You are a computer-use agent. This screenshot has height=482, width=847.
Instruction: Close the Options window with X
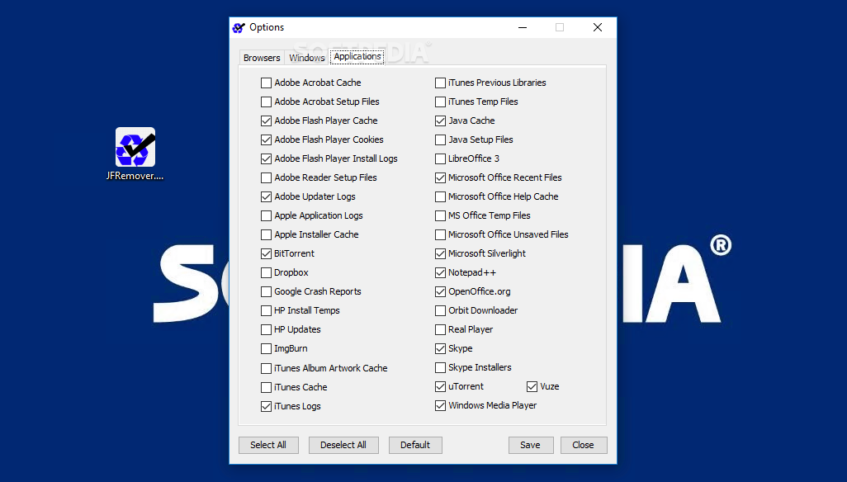[598, 27]
